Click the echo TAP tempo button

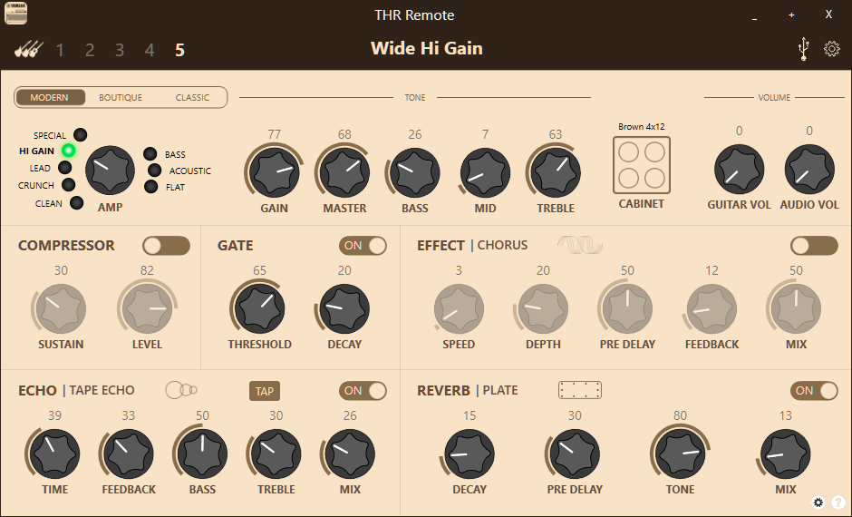265,391
